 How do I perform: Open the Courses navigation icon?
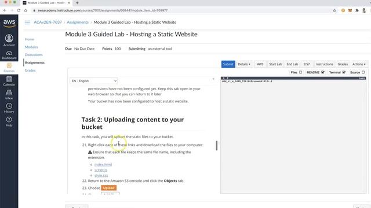9,68
